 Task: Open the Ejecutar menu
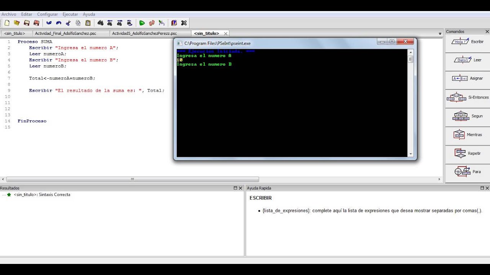coord(70,14)
